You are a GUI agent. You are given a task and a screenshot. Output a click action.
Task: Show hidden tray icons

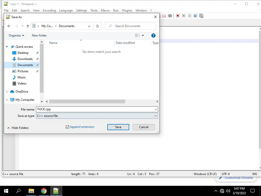tap(216, 191)
